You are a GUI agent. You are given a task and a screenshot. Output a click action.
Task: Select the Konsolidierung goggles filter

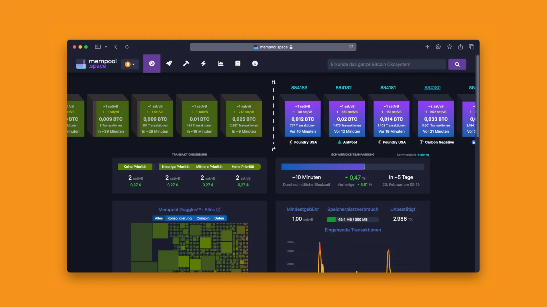179,218
